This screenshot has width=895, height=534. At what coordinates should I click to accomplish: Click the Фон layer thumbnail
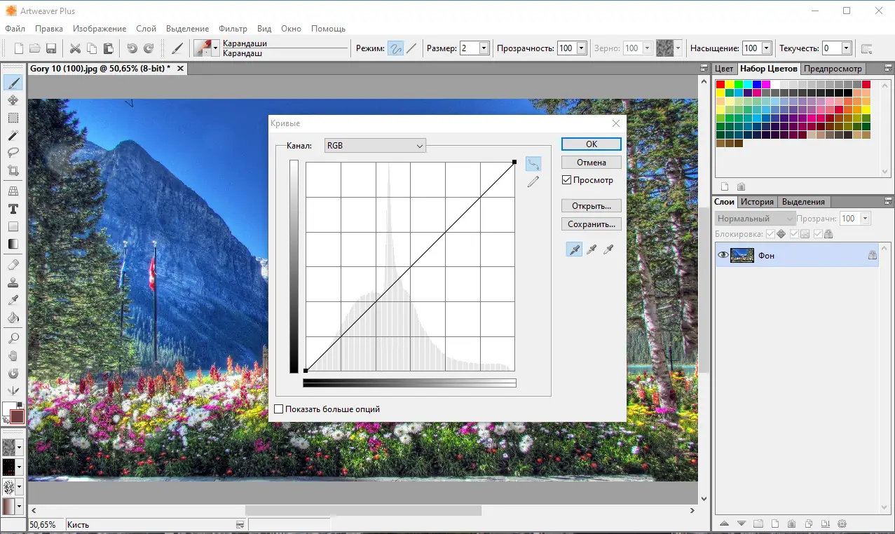[742, 256]
